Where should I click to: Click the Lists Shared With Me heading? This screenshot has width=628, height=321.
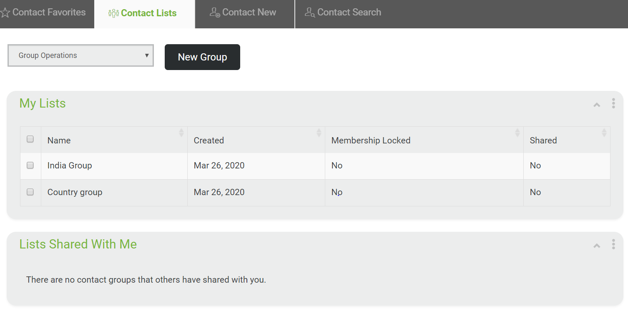pos(78,244)
